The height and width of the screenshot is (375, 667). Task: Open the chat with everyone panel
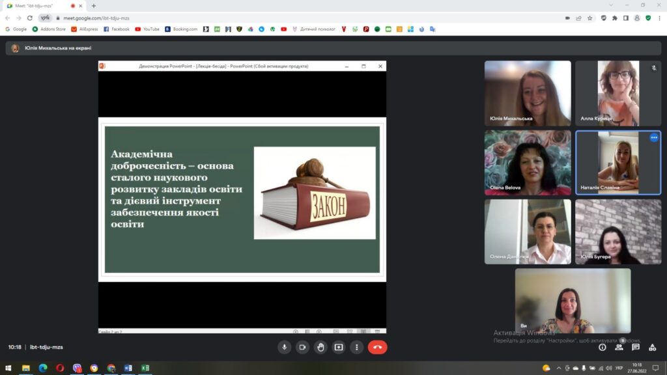[x=636, y=347]
